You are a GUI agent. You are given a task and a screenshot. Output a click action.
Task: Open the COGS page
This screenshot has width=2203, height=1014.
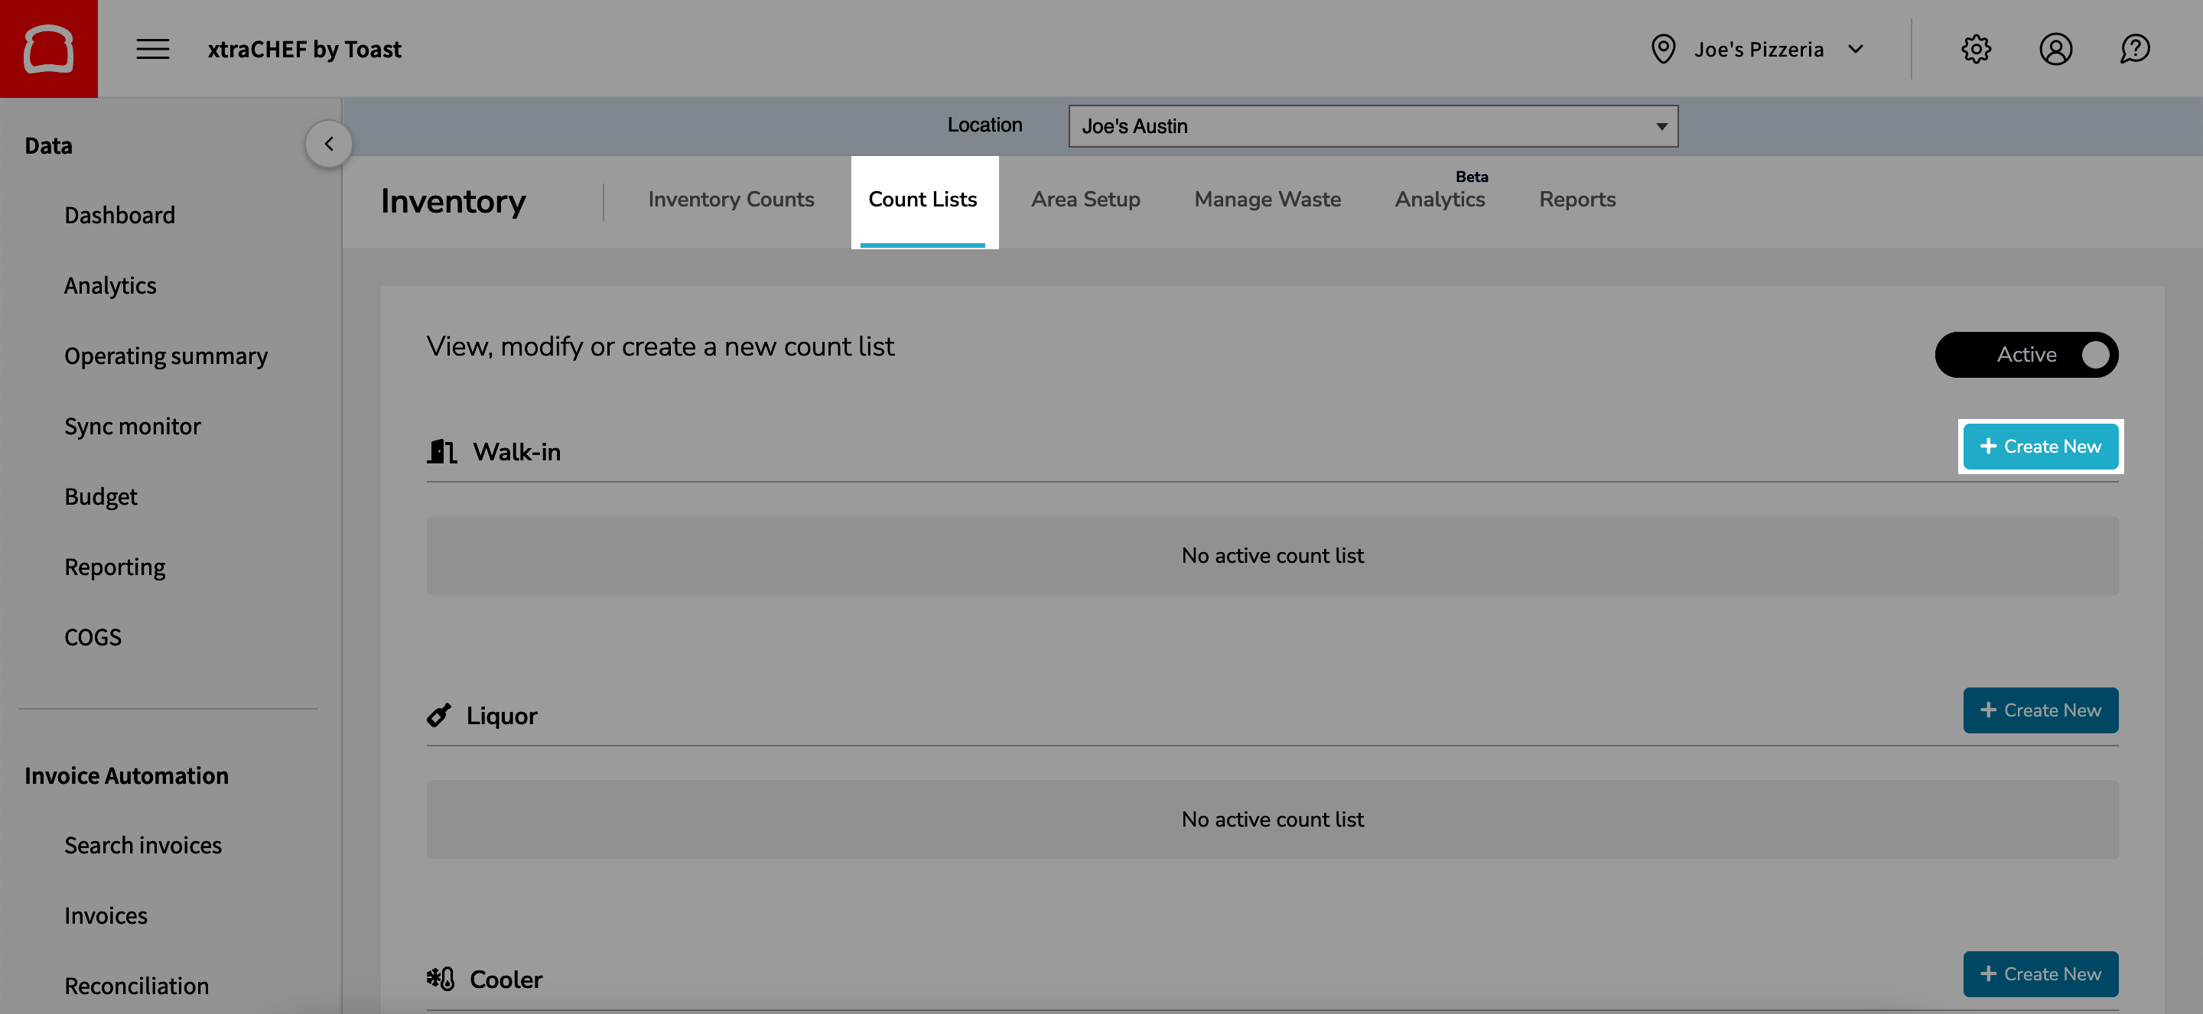(x=92, y=636)
